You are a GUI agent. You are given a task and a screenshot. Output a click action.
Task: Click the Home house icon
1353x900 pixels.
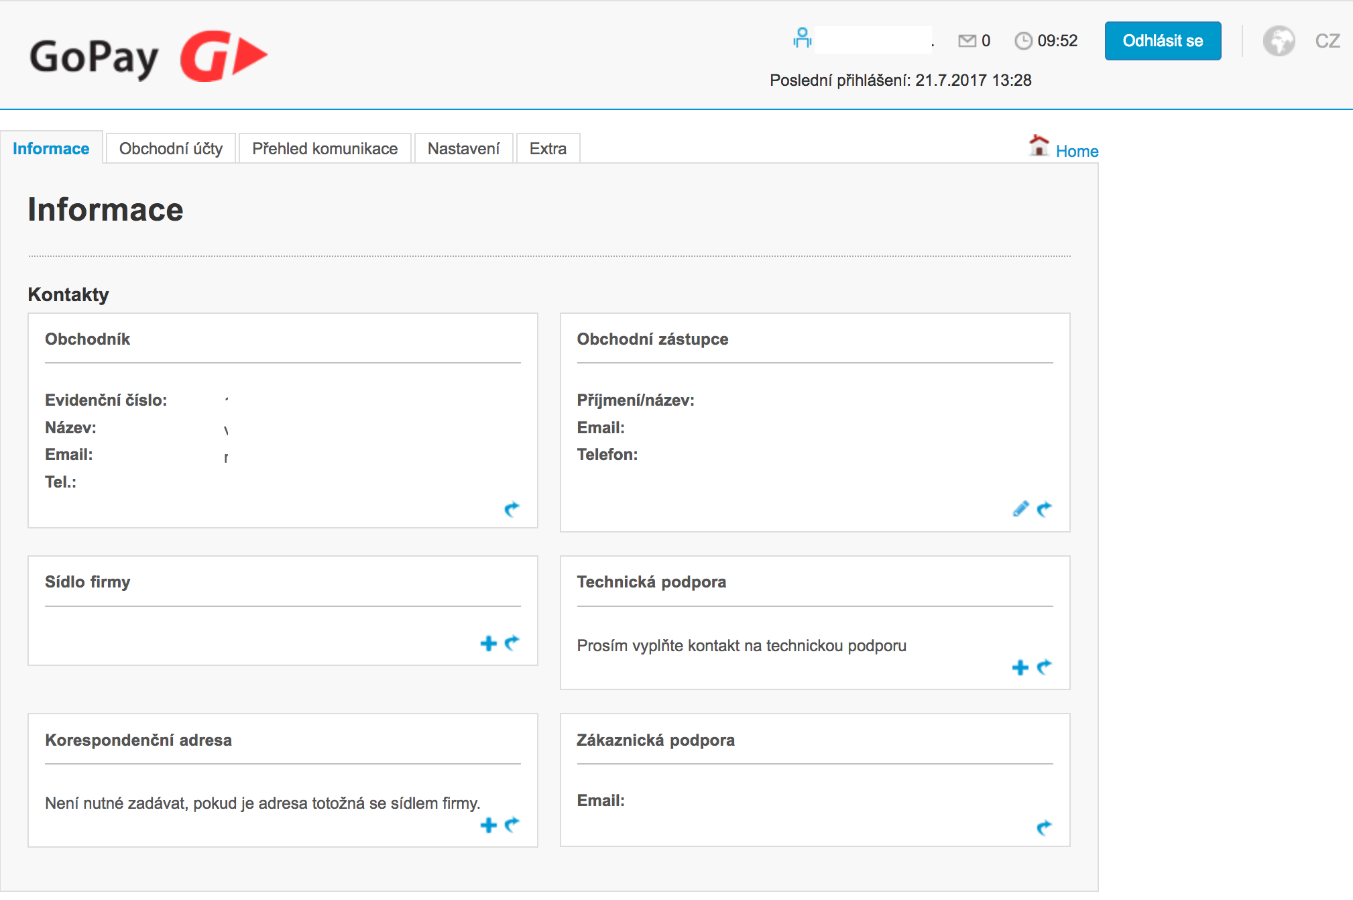(1039, 146)
